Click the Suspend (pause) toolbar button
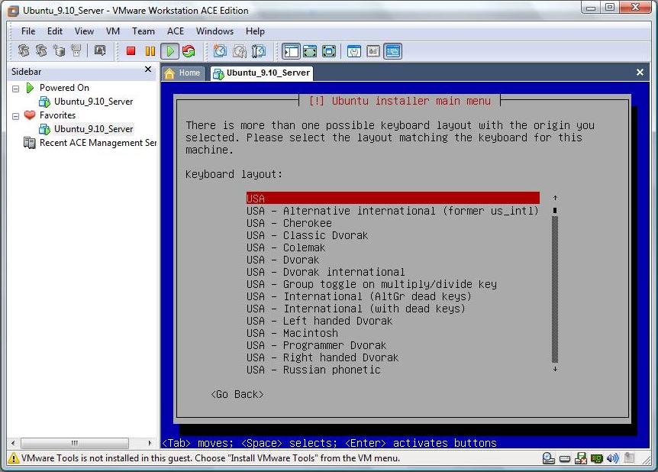This screenshot has height=472, width=658. 150,51
